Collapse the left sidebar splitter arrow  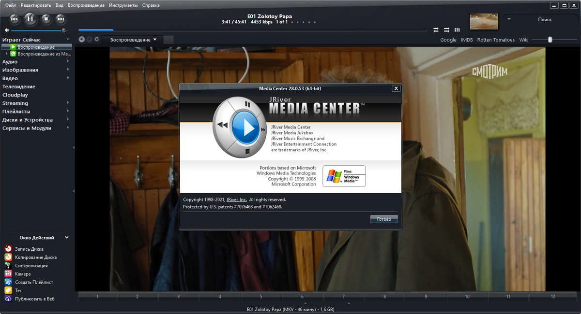[x=74, y=147]
